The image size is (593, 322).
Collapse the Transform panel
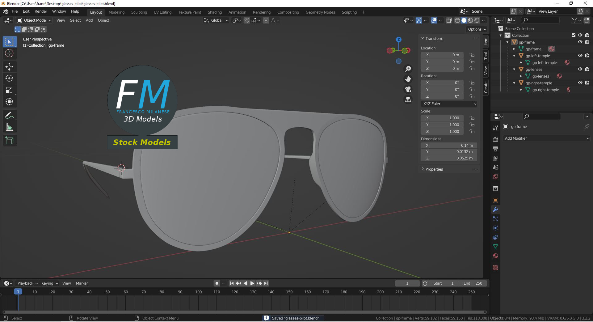(x=432, y=38)
